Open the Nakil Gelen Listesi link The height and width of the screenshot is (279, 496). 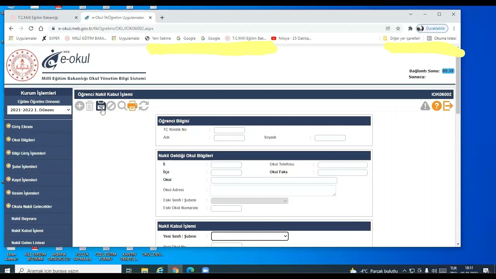click(28, 243)
